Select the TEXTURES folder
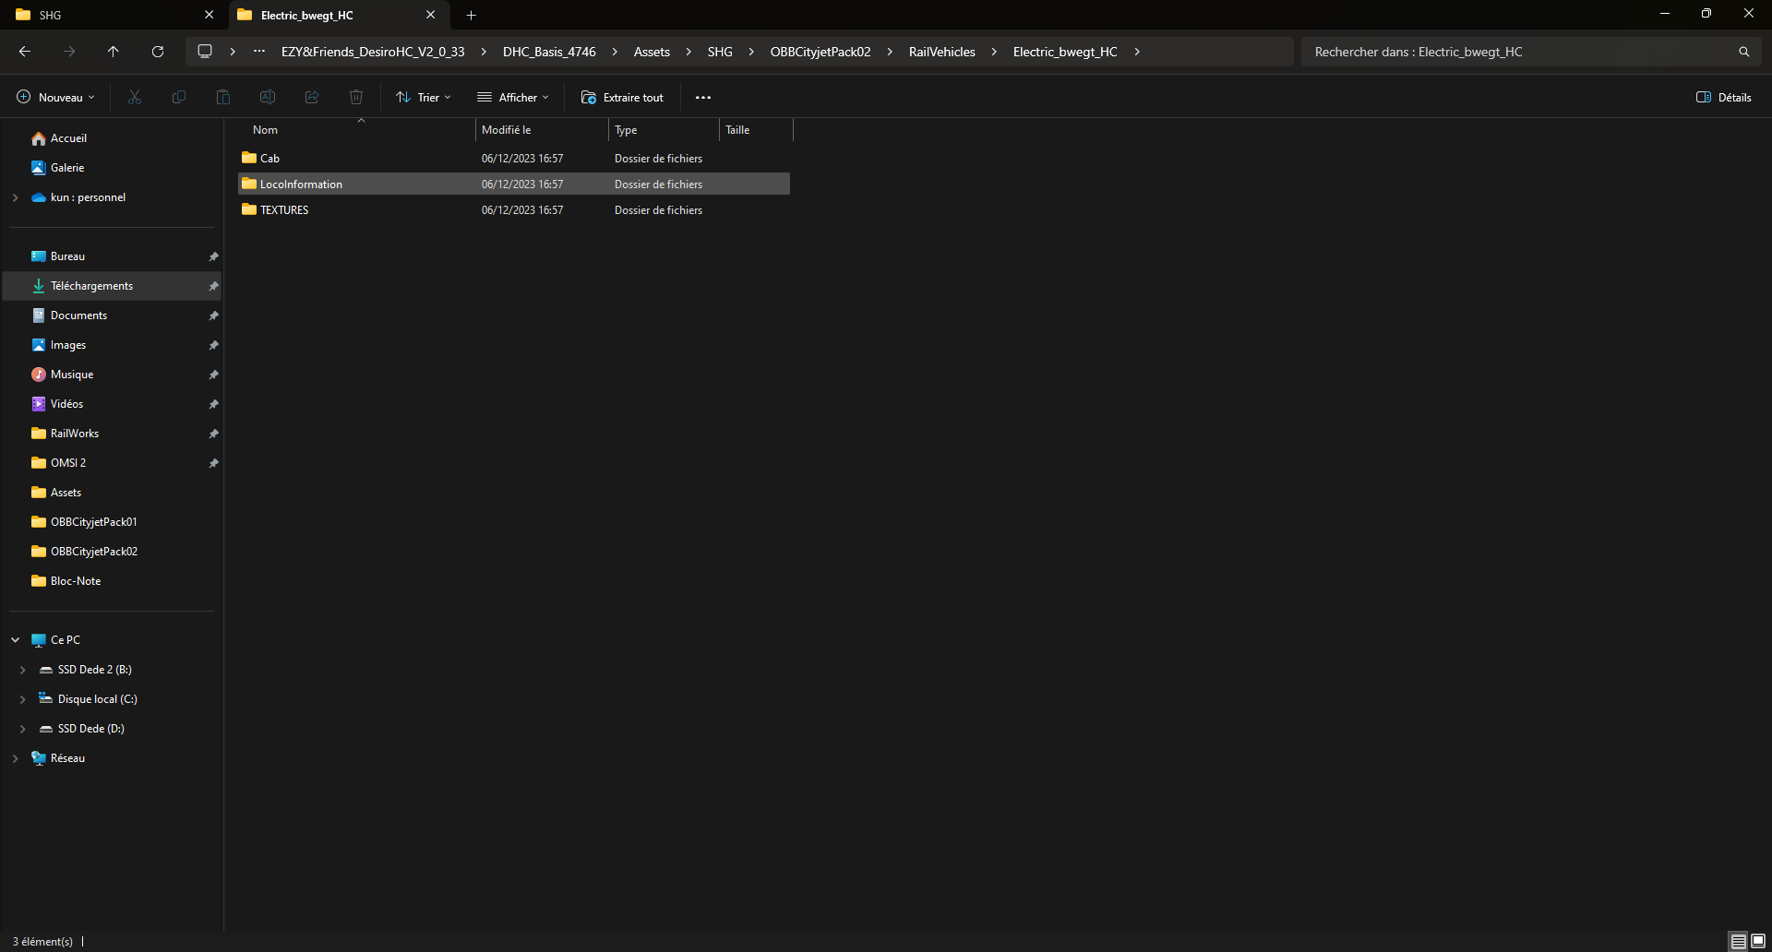 pyautogui.click(x=514, y=210)
